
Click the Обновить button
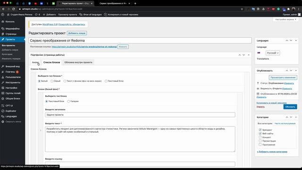click(x=290, y=107)
